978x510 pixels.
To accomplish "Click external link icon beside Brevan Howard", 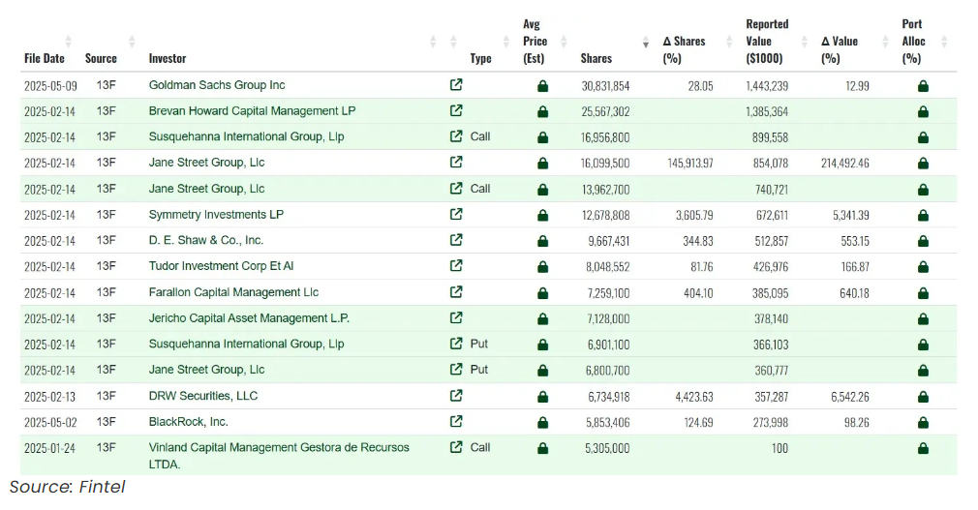I will 456,111.
